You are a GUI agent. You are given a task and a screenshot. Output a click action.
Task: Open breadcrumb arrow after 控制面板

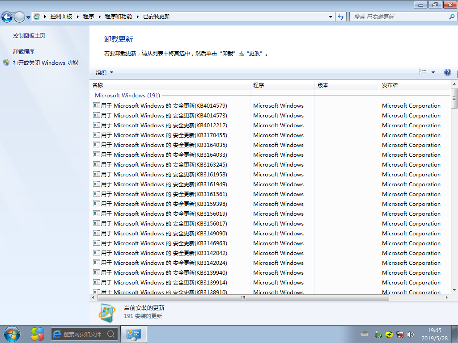78,17
